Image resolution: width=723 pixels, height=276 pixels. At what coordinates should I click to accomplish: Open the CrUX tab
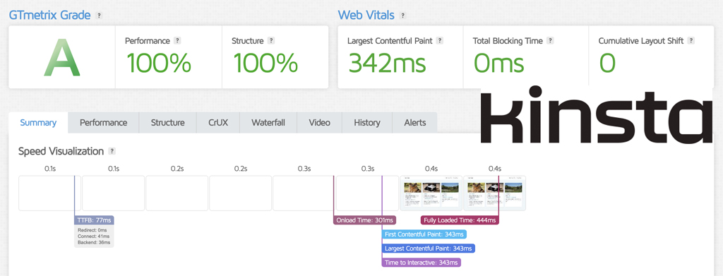218,123
